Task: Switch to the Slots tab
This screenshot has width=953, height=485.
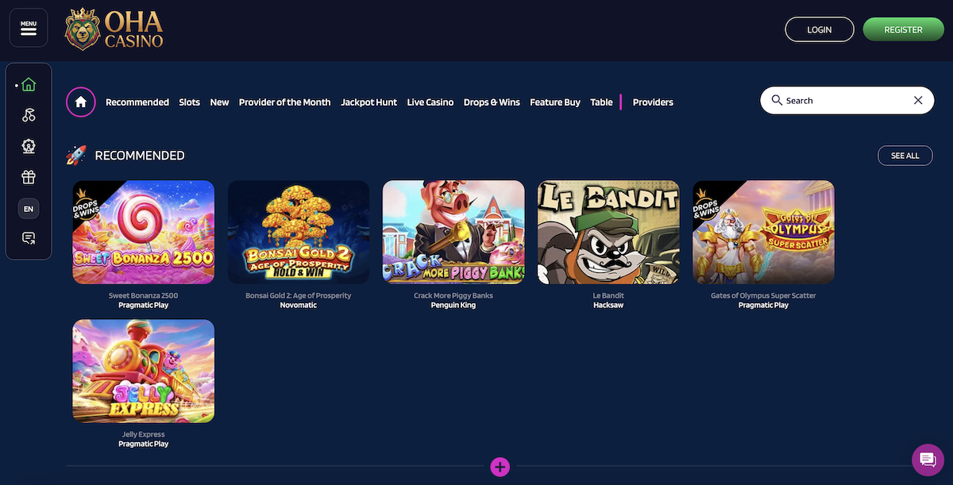Action: click(190, 102)
